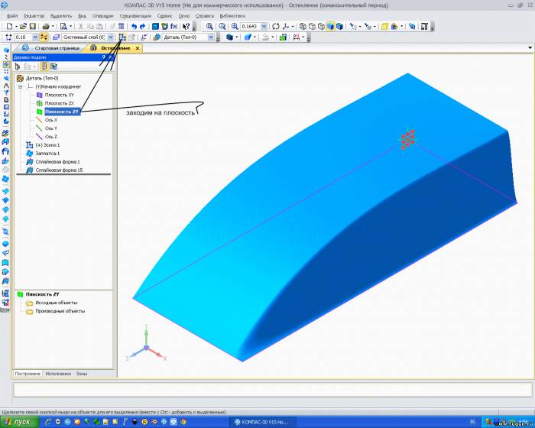
Task: Select the Построение tab
Action: (28, 374)
